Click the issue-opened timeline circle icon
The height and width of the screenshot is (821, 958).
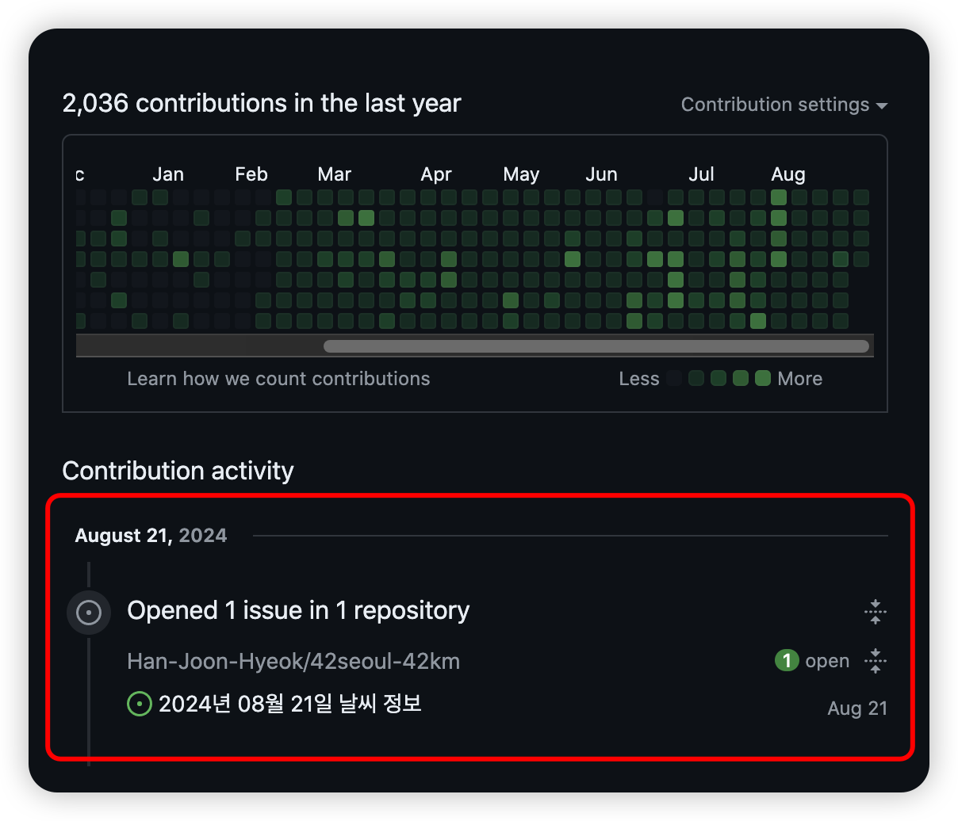click(x=89, y=613)
